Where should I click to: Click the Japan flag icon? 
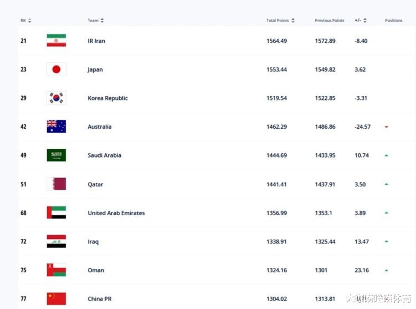tap(57, 69)
